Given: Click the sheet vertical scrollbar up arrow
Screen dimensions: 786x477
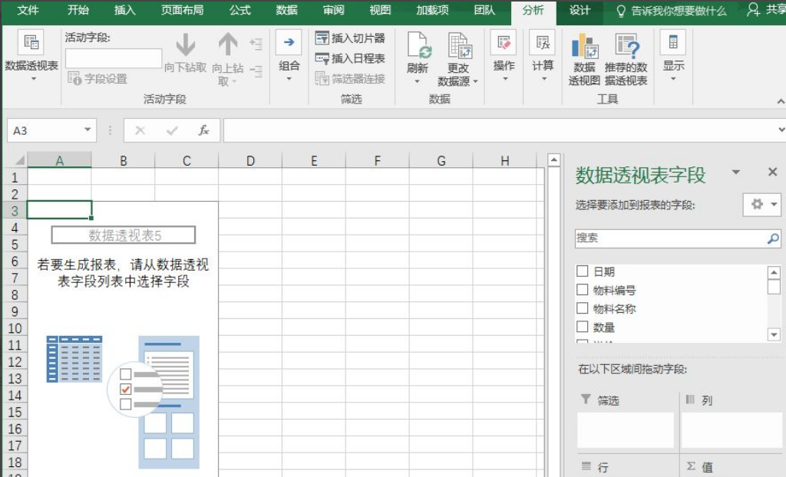Looking at the screenshot, I should pyautogui.click(x=554, y=160).
